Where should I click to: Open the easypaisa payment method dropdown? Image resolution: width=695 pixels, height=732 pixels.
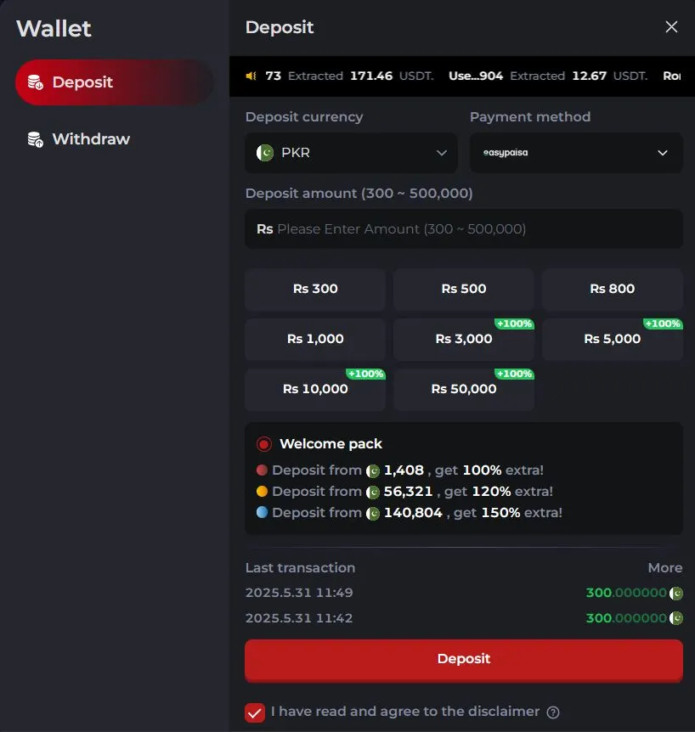pyautogui.click(x=576, y=153)
